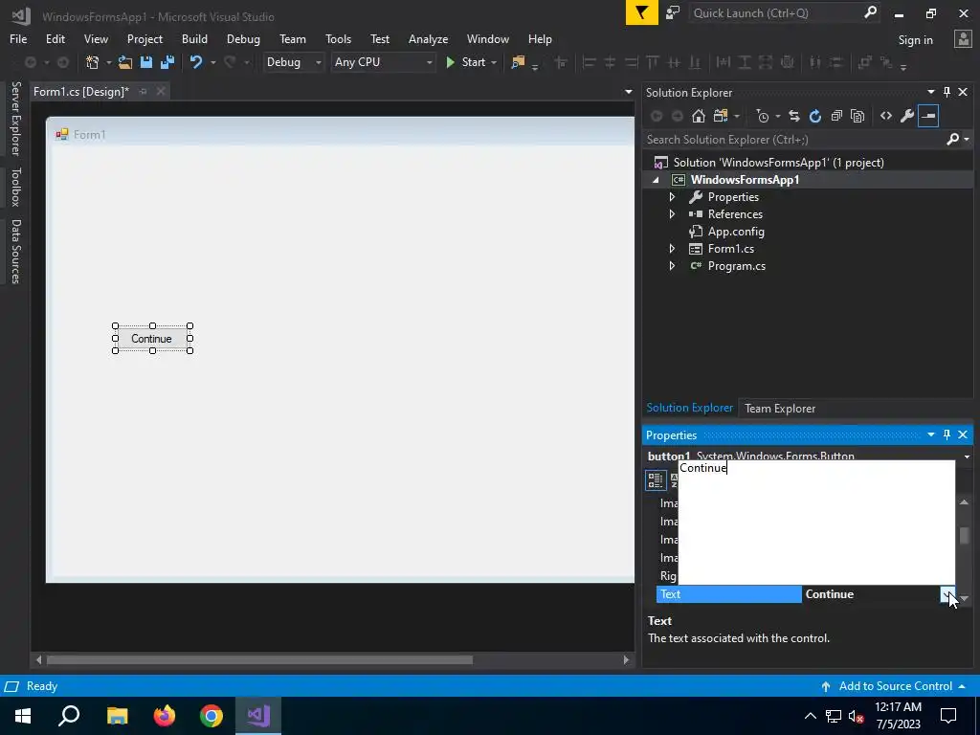
Task: Click the Pending Changes Filter clock icon
Action: (x=763, y=116)
